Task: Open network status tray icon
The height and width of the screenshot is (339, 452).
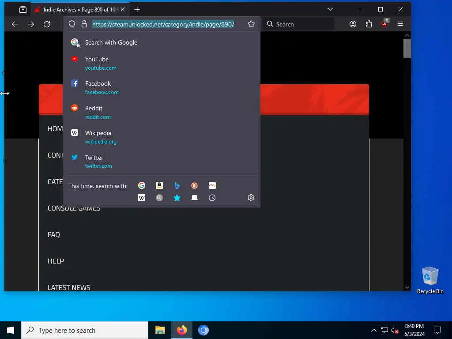Action: (x=384, y=330)
